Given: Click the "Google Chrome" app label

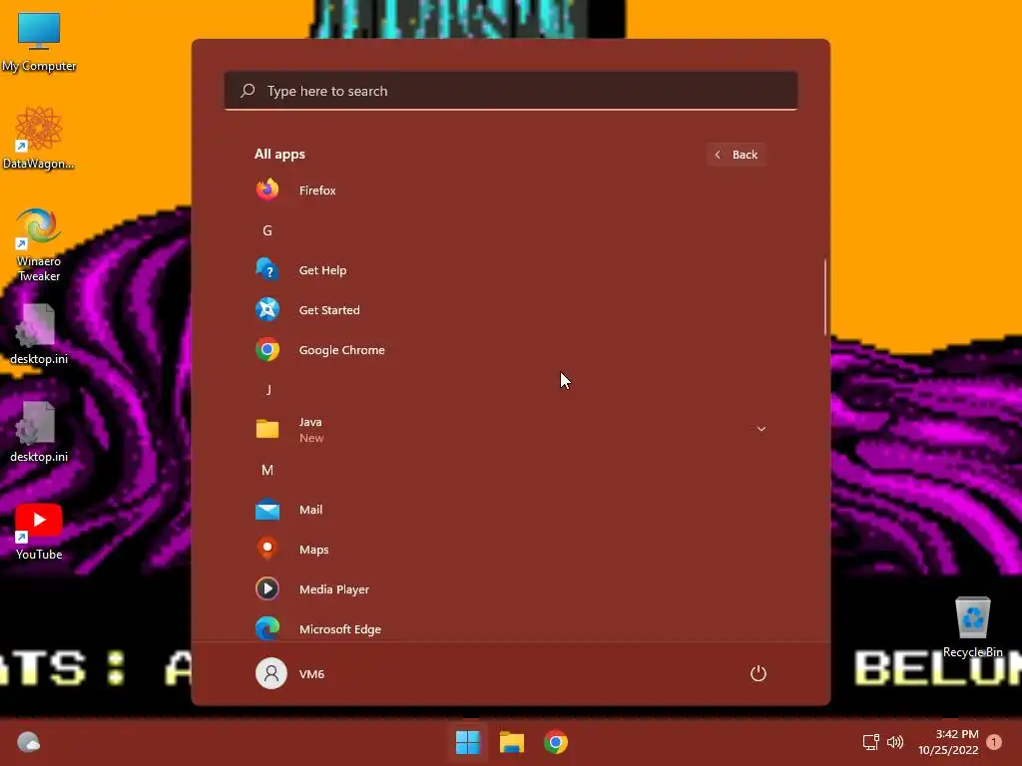Looking at the screenshot, I should pyautogui.click(x=341, y=350).
